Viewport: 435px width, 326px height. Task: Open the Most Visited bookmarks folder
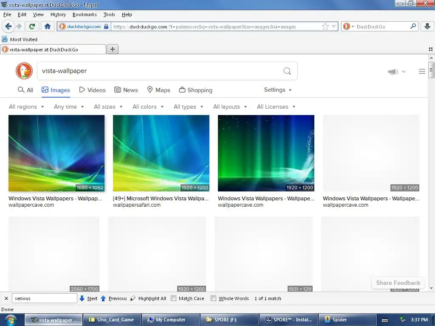click(x=20, y=39)
